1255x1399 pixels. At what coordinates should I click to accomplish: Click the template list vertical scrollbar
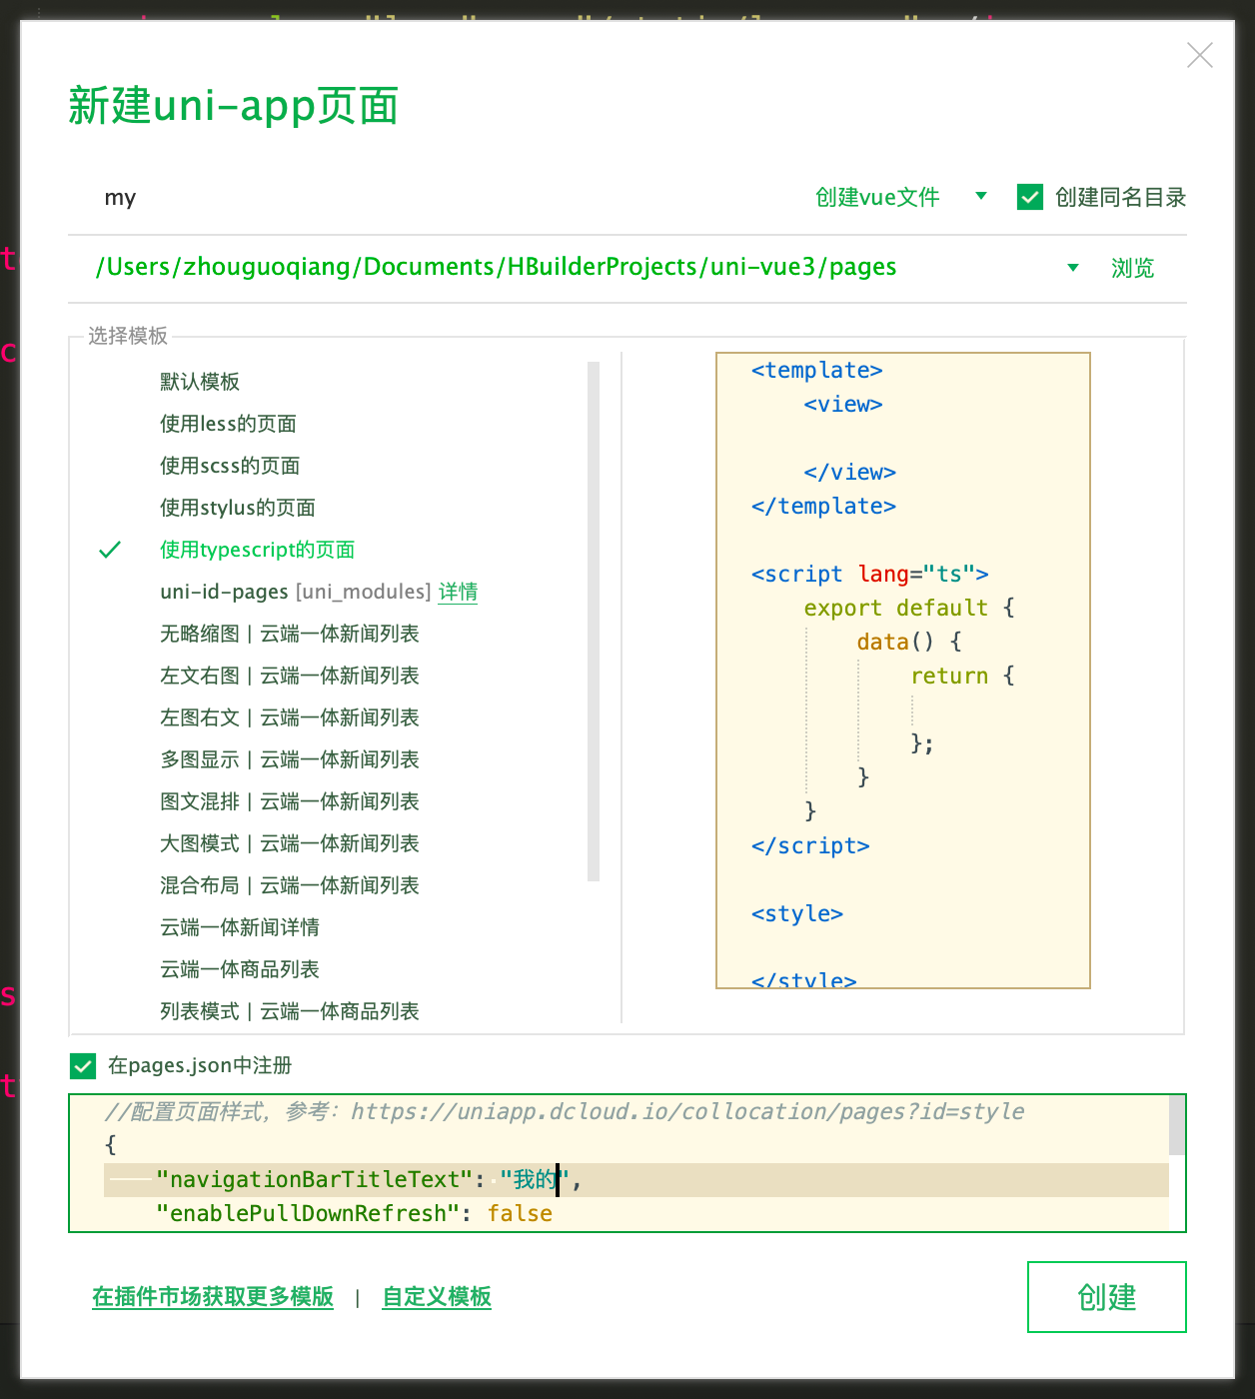(594, 622)
